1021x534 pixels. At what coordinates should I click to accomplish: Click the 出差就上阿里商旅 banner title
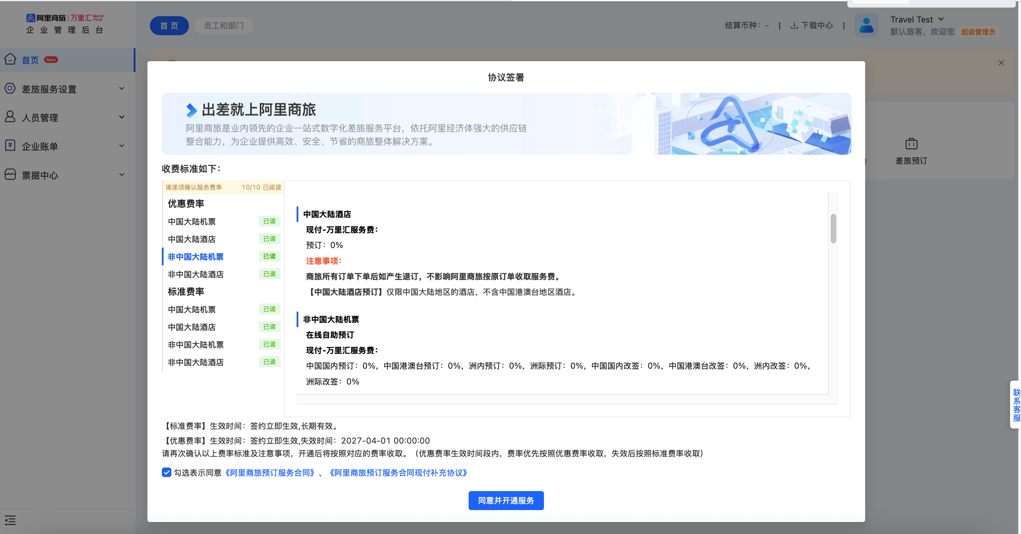pos(259,109)
